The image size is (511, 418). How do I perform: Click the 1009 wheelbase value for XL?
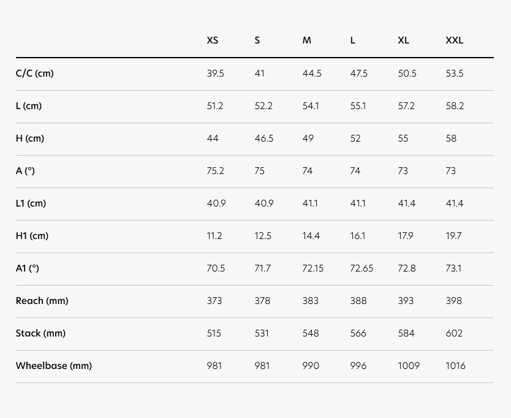click(x=409, y=366)
